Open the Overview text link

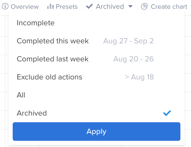[x=25, y=6]
